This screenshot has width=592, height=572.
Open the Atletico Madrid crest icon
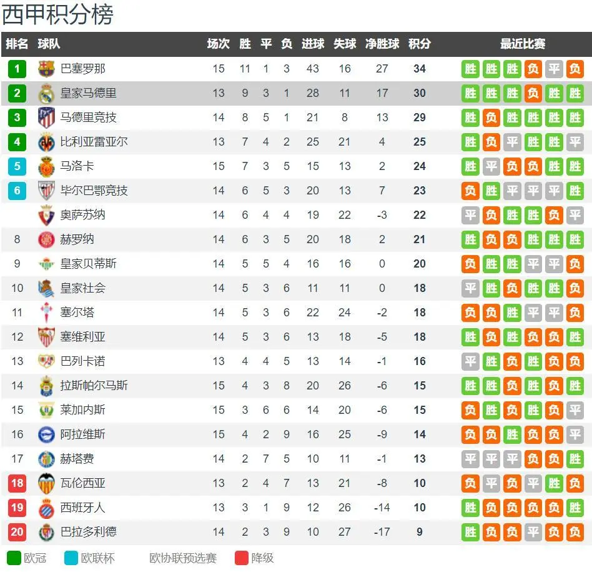tap(46, 118)
